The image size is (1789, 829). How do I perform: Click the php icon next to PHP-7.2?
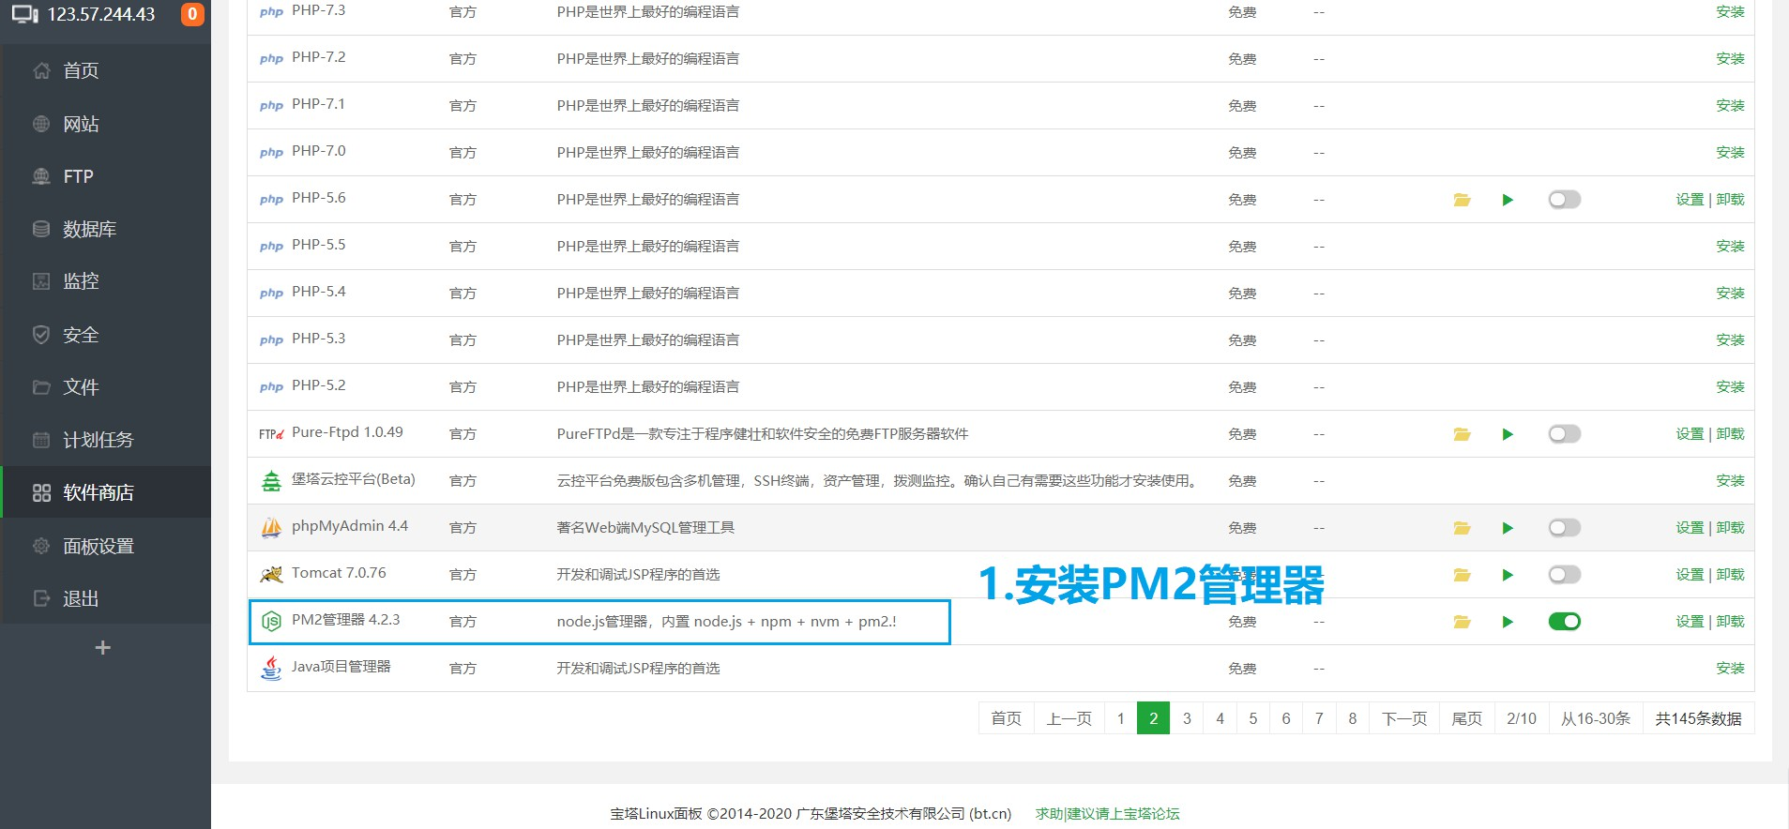tap(271, 59)
